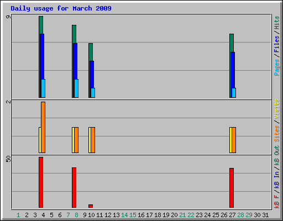Click the y-axis value 50
This screenshot has height=221, width=283.
click(x=8, y=159)
